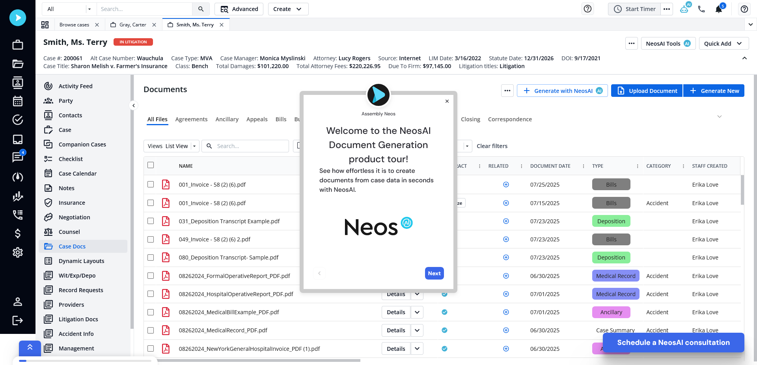The image size is (757, 365).
Task: Open the Views List View dropdown arrow
Action: [194, 146]
